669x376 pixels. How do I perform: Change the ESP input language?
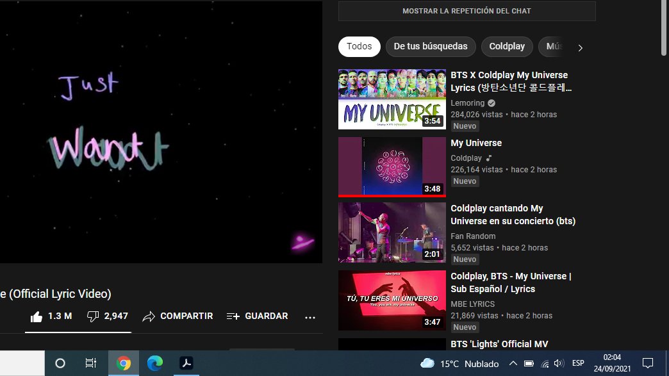[x=578, y=363]
